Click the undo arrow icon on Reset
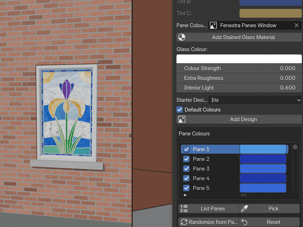This screenshot has height=227, width=303. (x=244, y=222)
